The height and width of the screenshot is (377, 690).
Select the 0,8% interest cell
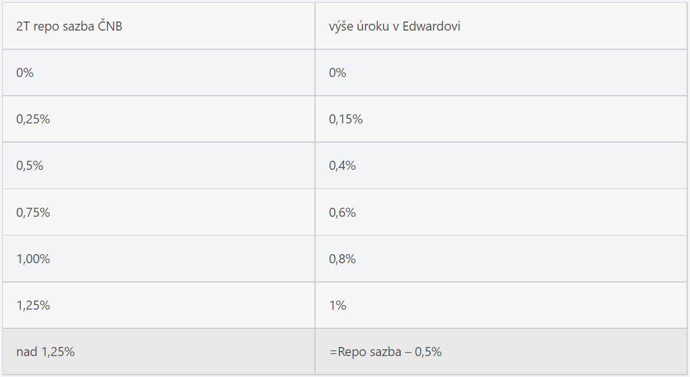point(501,259)
